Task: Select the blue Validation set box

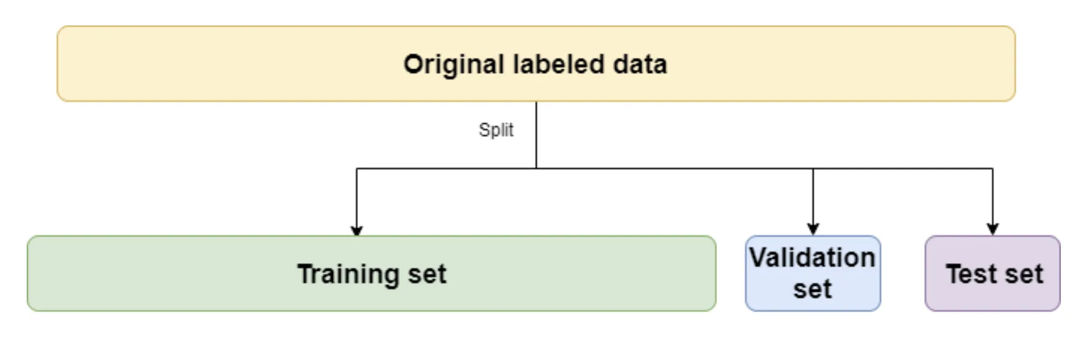Action: [812, 273]
